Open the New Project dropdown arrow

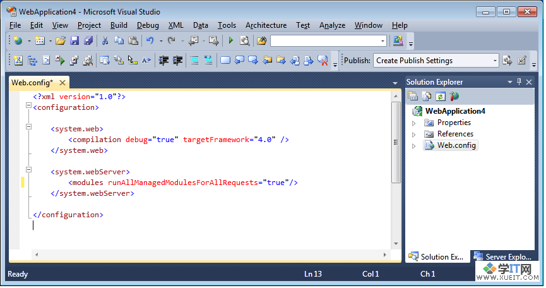[29, 41]
